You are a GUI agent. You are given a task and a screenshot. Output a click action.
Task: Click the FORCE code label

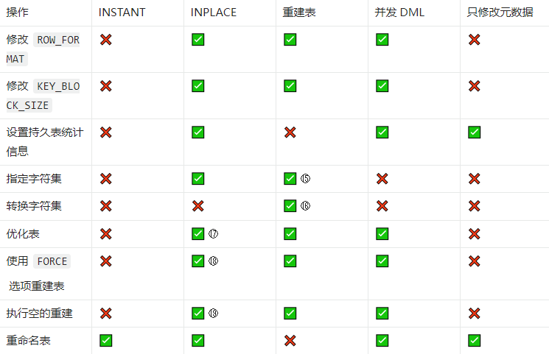tap(52, 261)
